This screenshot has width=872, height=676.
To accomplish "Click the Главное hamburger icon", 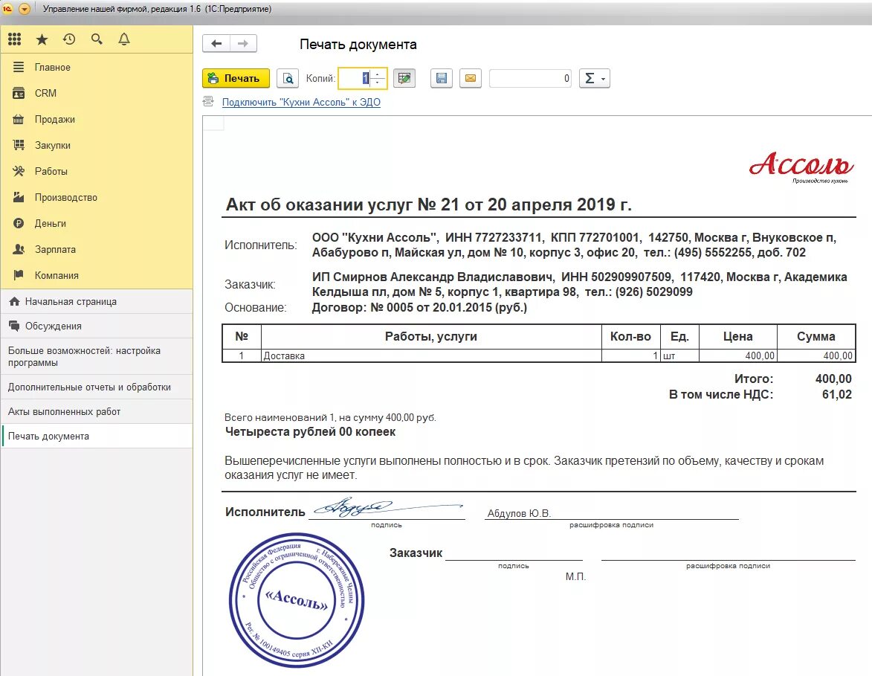I will click(19, 67).
